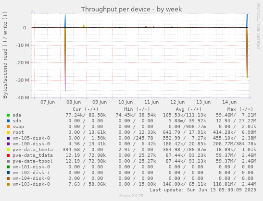Viewport: 263px width, 201px height.
Task: Select the vm-103-disk-0 label
Action: 31,184
